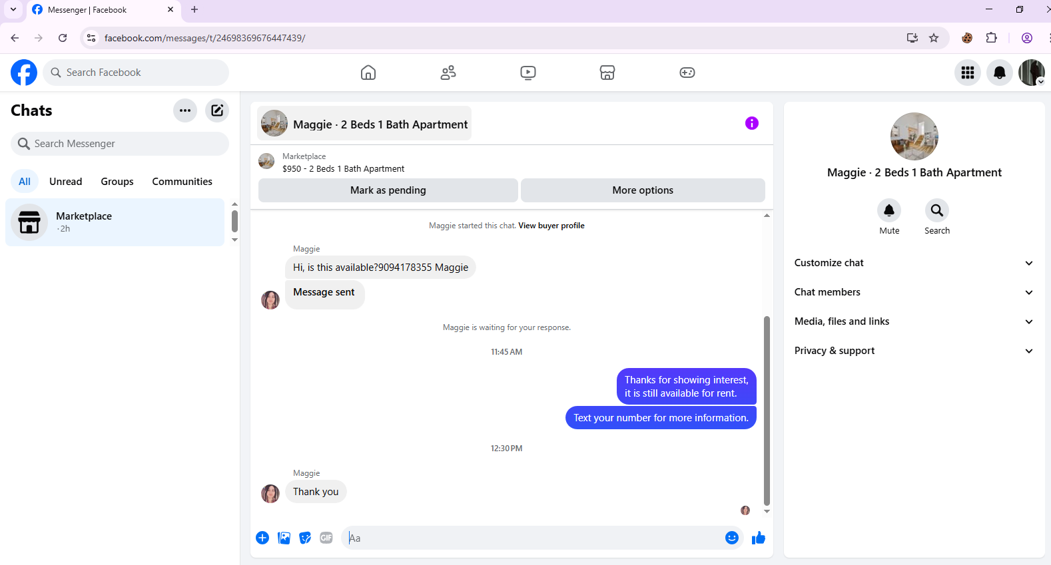Bookmark this tab with star icon
Screen dimensions: 1051x565
click(x=934, y=38)
